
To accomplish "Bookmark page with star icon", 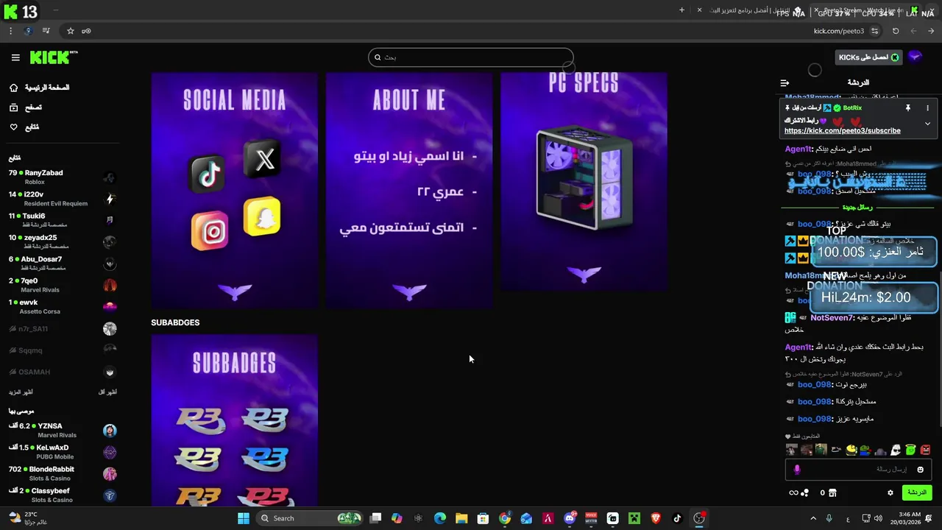I will (x=71, y=31).
